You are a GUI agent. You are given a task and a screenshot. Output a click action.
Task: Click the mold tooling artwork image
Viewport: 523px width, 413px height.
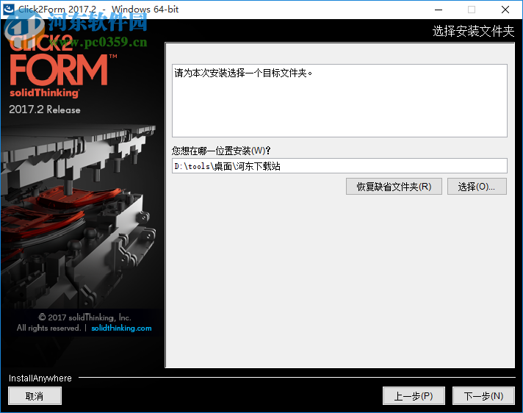[79, 217]
